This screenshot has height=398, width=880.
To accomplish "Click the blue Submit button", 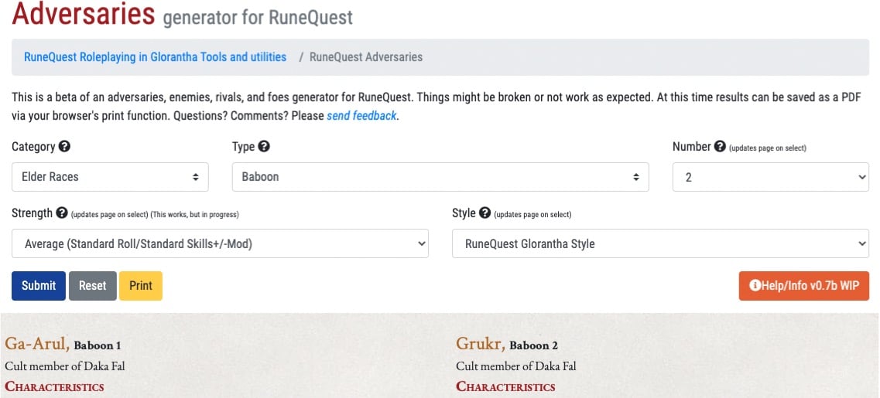I will pos(39,286).
